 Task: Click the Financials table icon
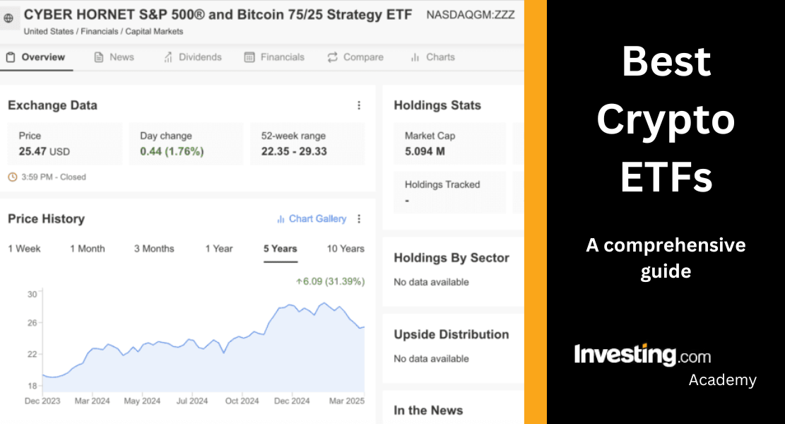249,57
